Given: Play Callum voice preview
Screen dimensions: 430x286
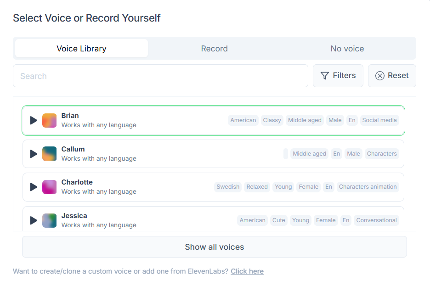Looking at the screenshot, I should click(x=34, y=154).
